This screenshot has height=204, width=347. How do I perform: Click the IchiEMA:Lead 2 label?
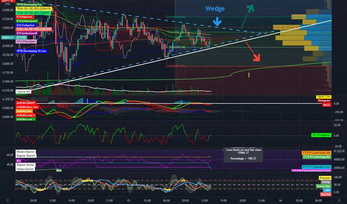[25, 115]
